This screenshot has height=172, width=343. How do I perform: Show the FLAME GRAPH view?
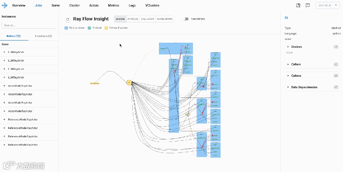coord(164,19)
